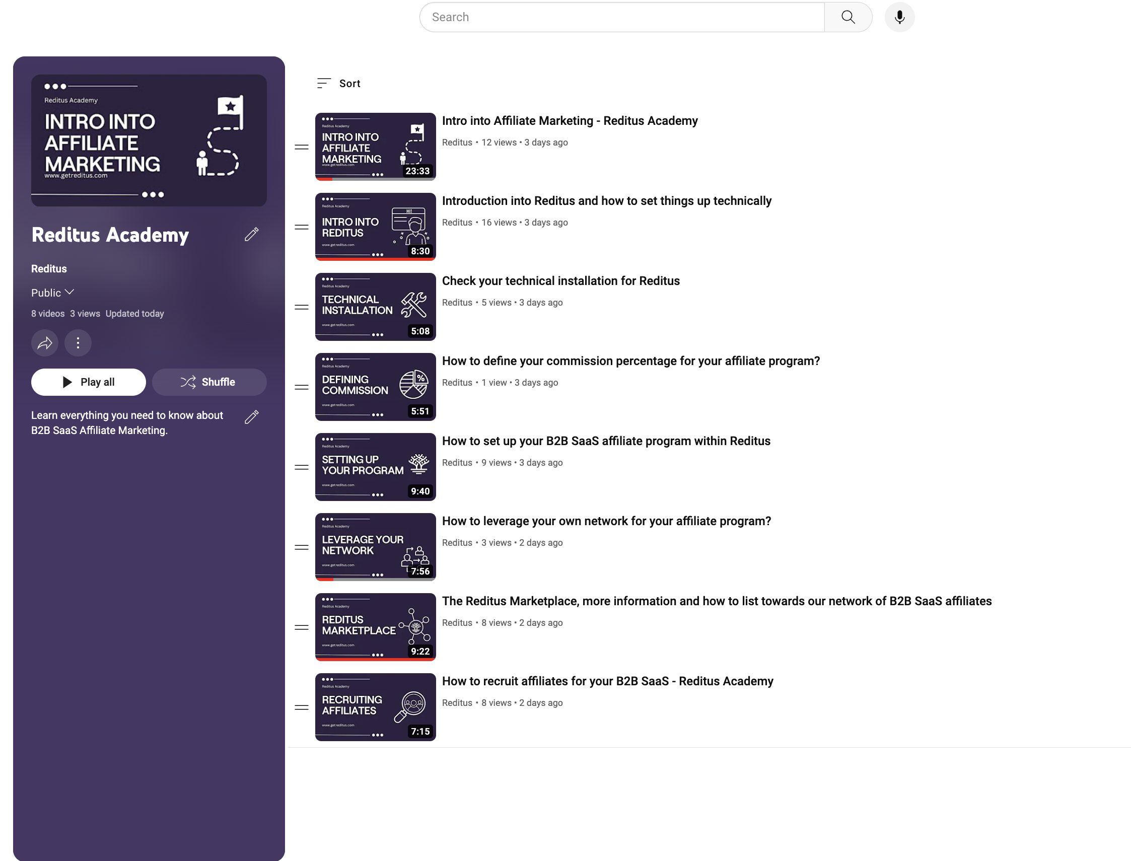Click the search magnifier button
The width and height of the screenshot is (1131, 861).
coord(847,18)
